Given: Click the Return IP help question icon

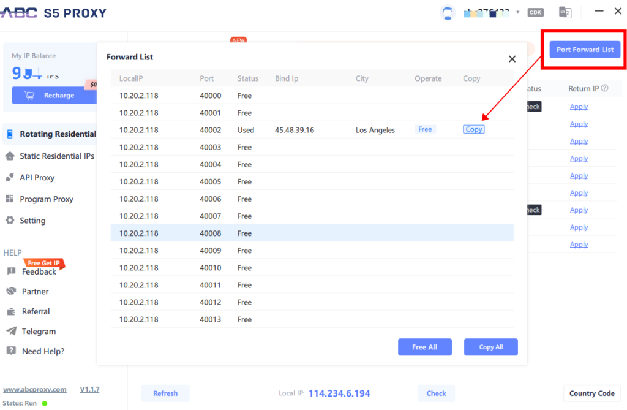Looking at the screenshot, I should (604, 88).
